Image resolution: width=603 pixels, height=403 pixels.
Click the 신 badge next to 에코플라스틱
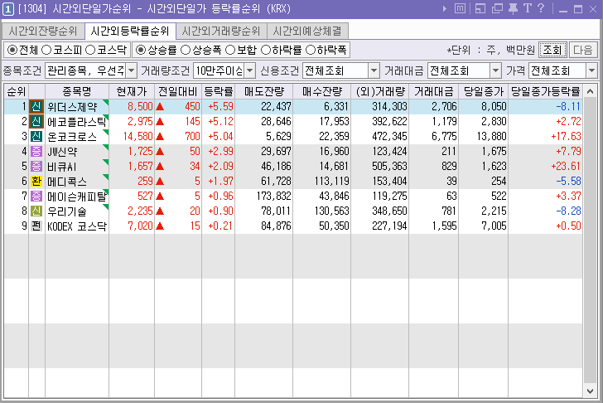coord(36,122)
